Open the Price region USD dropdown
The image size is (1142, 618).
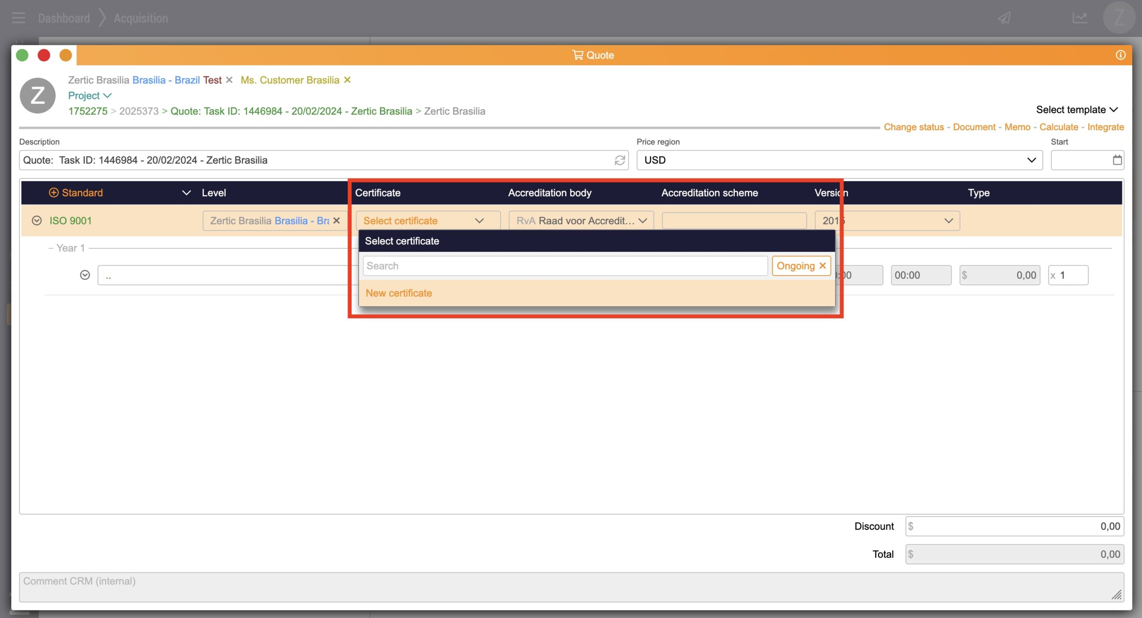pos(839,160)
